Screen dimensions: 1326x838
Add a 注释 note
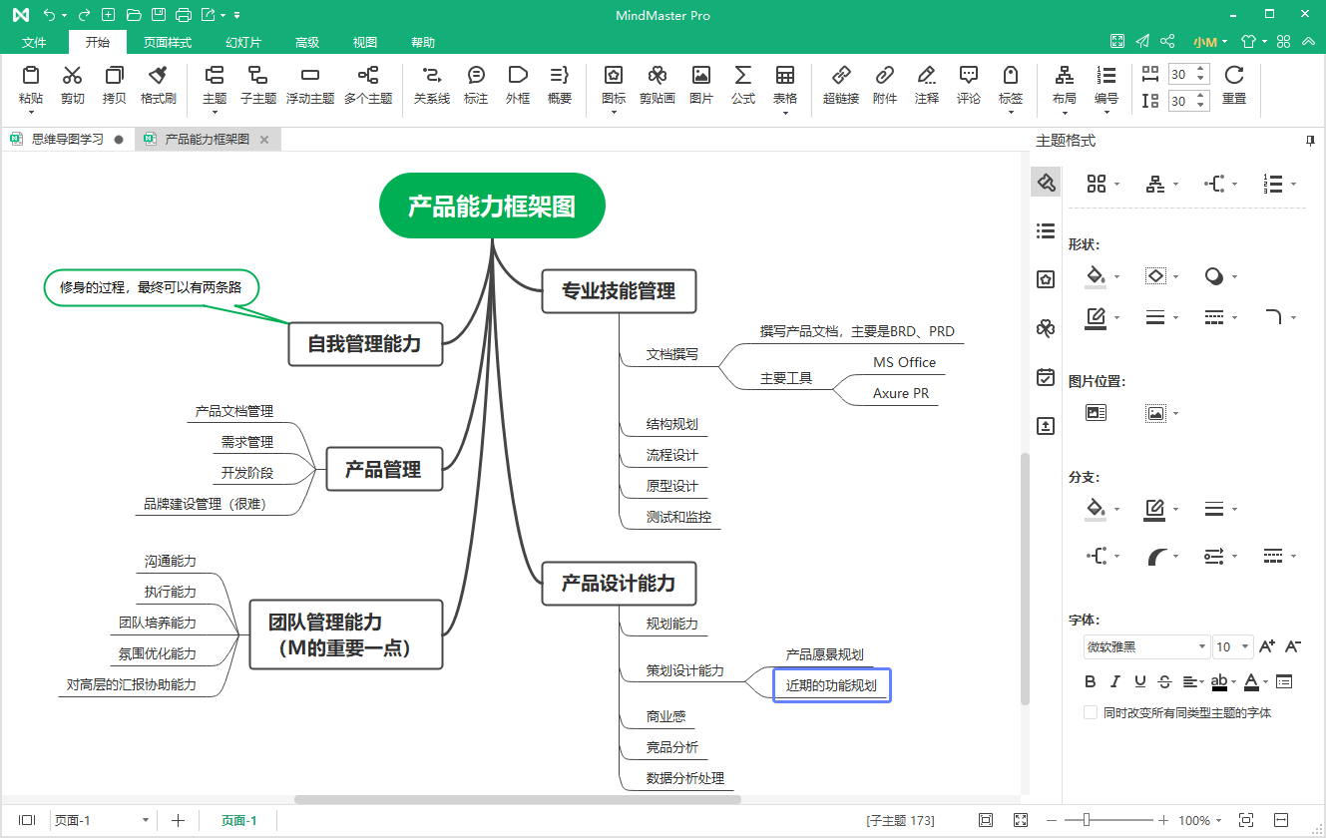(927, 85)
